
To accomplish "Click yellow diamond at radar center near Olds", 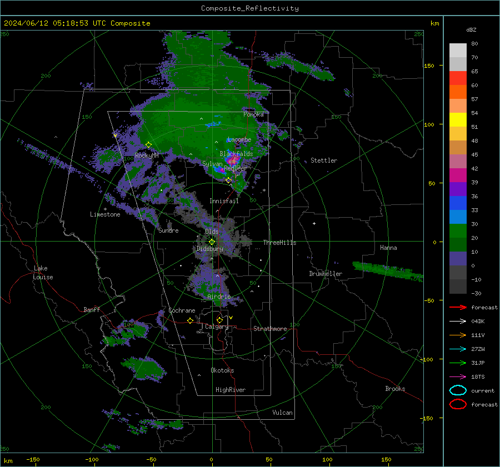I will click(212, 242).
